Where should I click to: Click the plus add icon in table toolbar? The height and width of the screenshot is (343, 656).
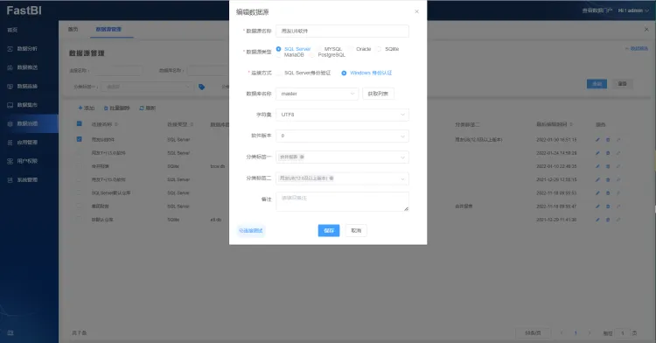pyautogui.click(x=80, y=108)
